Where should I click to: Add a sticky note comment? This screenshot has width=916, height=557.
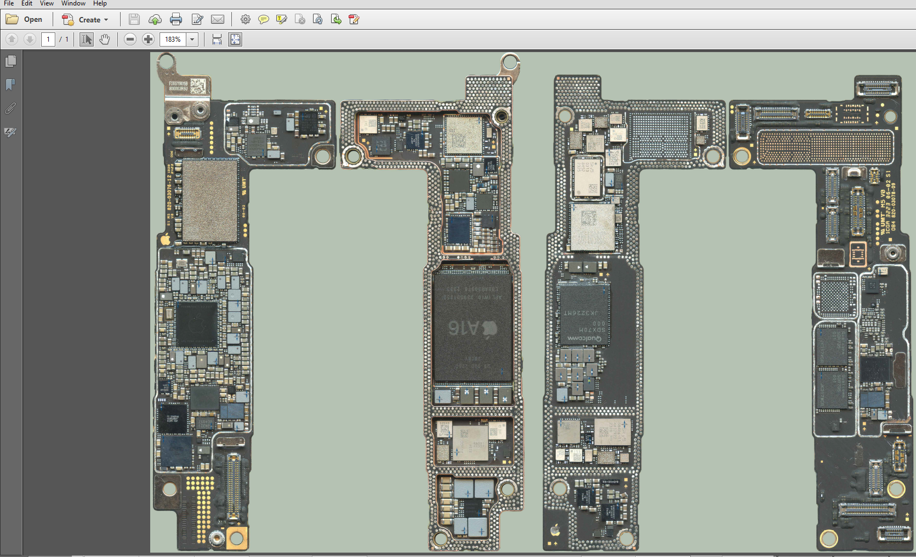click(x=264, y=20)
